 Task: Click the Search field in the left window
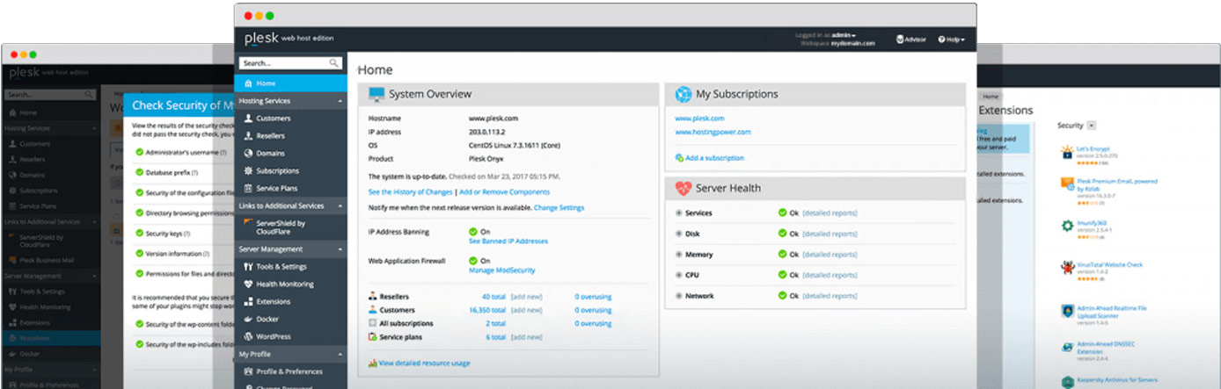[x=51, y=94]
